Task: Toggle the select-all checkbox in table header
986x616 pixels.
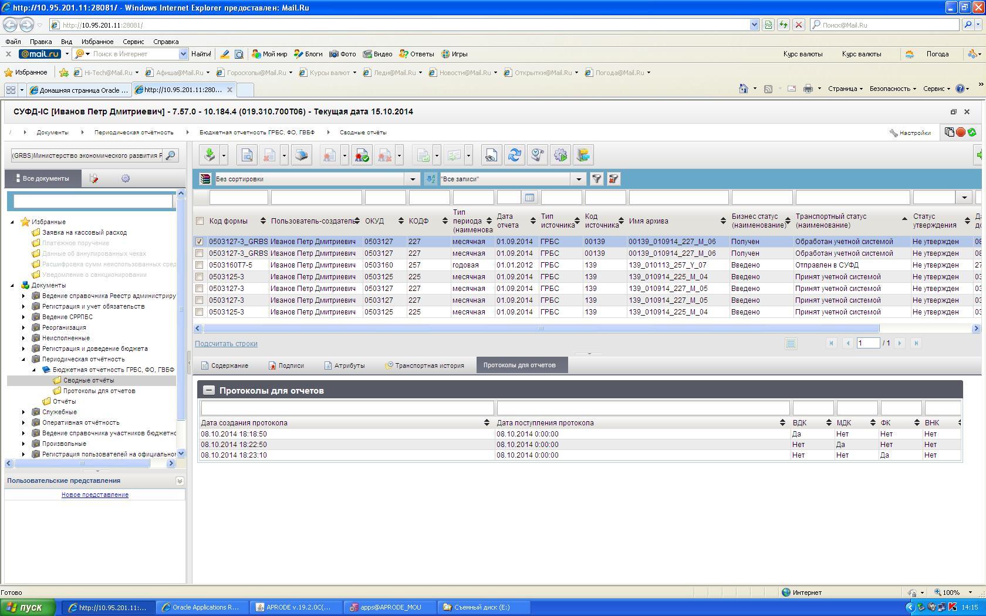Action: coord(200,221)
